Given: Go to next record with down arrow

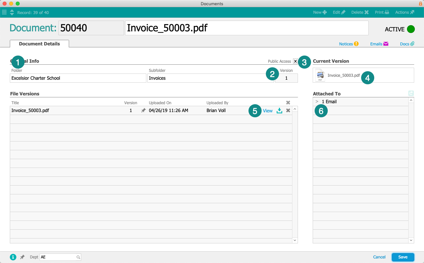Looking at the screenshot, I should tap(12, 14).
